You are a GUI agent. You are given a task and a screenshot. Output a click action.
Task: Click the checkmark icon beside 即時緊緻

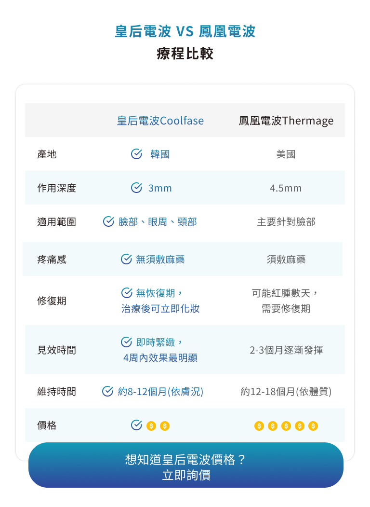[x=126, y=342]
